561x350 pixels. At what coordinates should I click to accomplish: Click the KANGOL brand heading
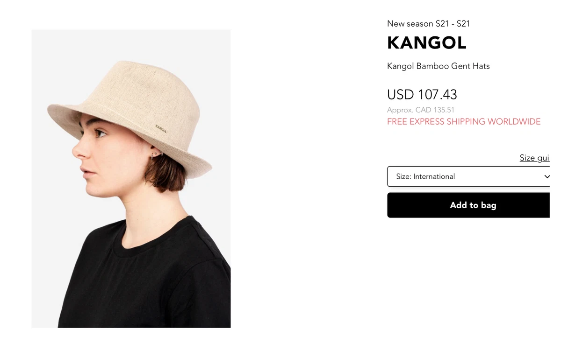tap(426, 43)
